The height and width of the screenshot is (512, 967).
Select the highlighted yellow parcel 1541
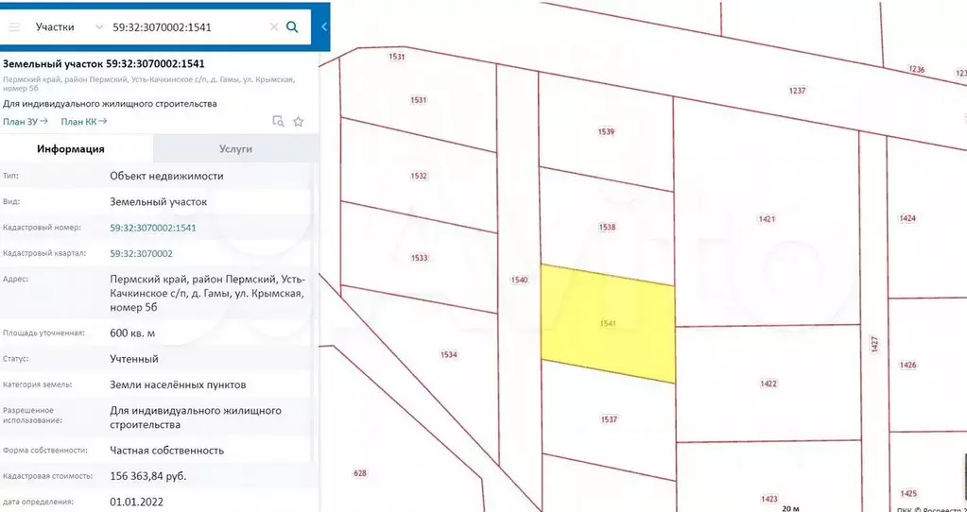pos(608,323)
